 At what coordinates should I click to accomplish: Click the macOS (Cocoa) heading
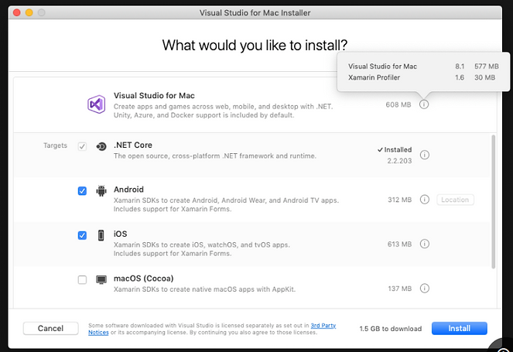coord(143,279)
